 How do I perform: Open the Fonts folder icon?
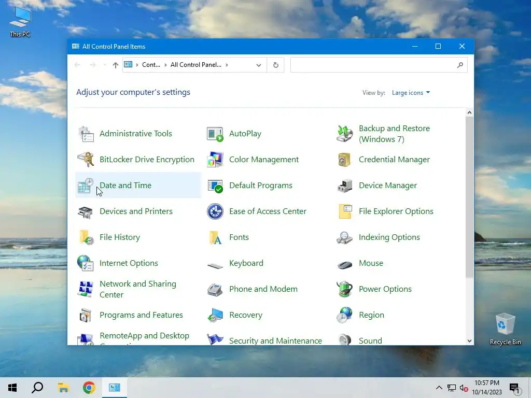click(215, 237)
